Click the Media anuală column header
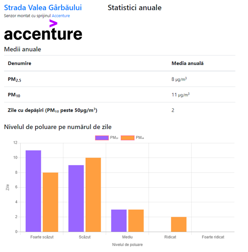 [187, 64]
